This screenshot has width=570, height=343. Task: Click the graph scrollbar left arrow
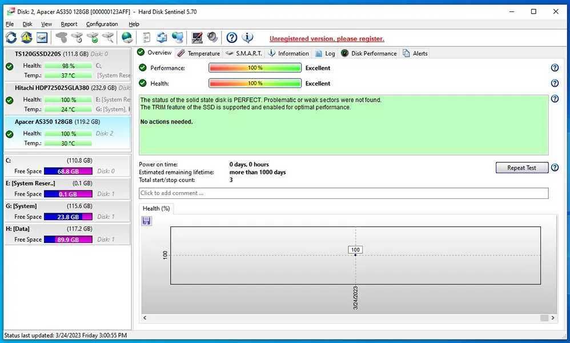coord(144,317)
